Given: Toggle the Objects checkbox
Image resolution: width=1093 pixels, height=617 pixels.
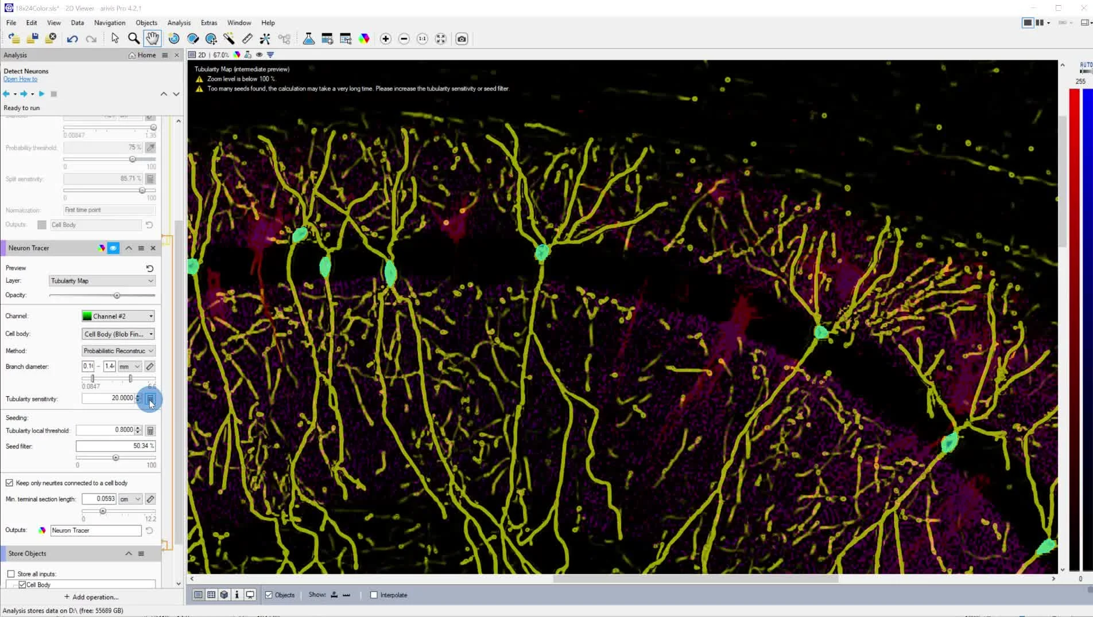Looking at the screenshot, I should point(269,595).
